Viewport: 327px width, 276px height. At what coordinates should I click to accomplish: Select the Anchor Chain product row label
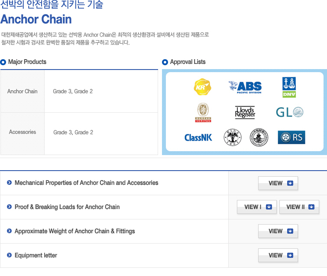(x=23, y=91)
